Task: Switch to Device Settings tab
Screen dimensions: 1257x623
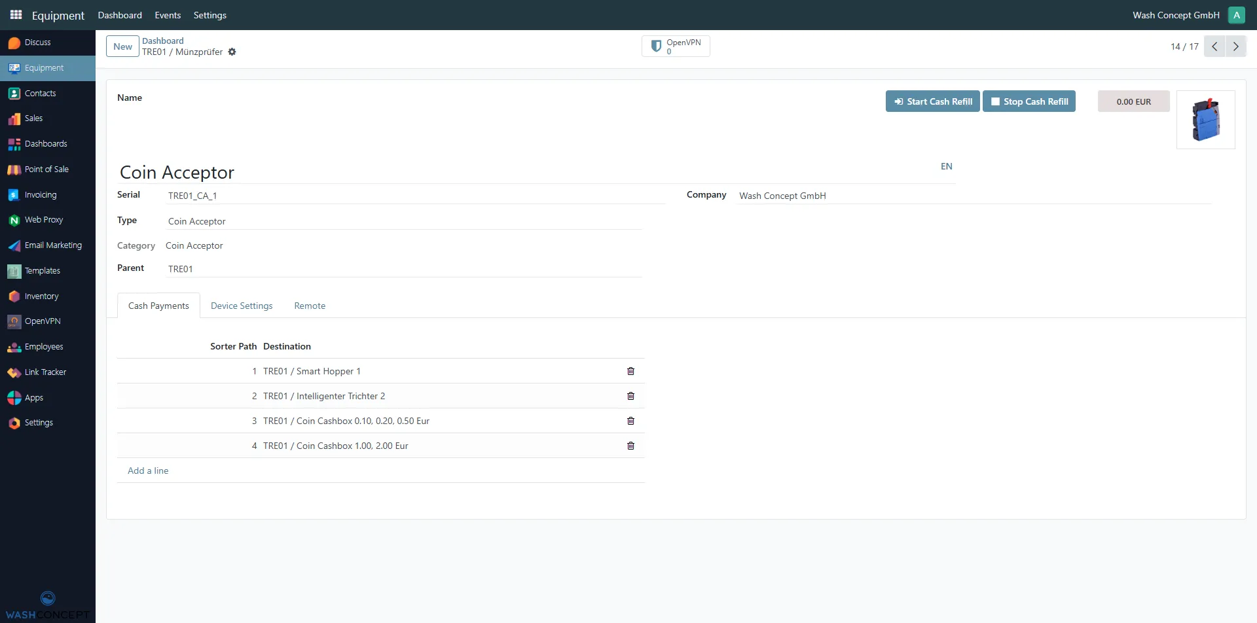Action: pos(242,306)
